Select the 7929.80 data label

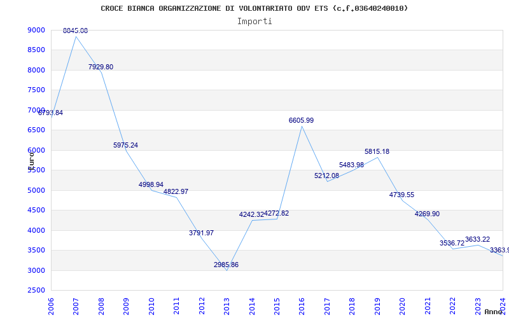pyautogui.click(x=101, y=67)
